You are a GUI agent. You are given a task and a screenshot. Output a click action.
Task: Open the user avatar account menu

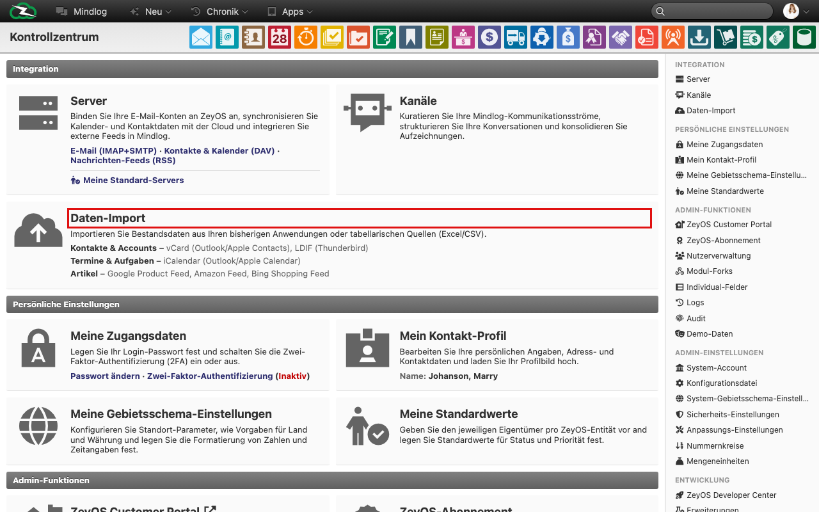(x=797, y=11)
